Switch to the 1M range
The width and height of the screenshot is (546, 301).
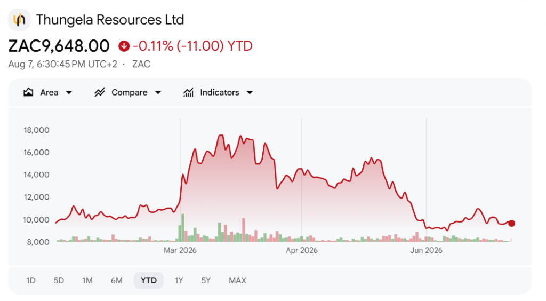click(x=87, y=280)
